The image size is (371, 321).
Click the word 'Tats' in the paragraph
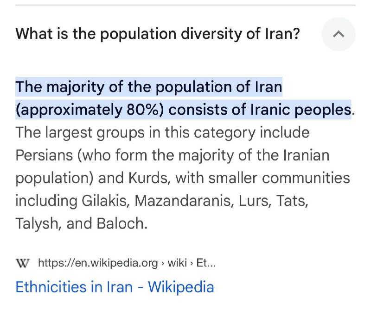click(292, 201)
